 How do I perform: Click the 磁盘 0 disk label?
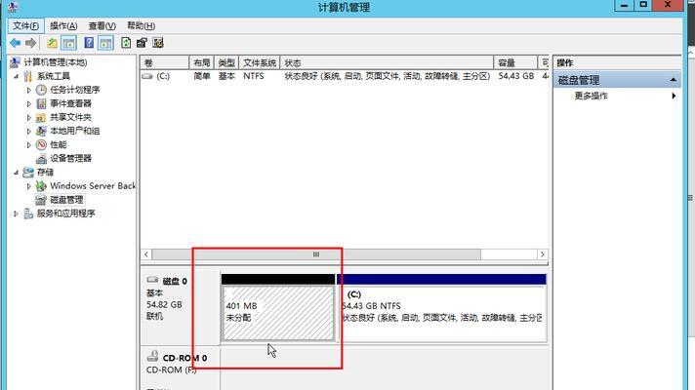[175, 281]
